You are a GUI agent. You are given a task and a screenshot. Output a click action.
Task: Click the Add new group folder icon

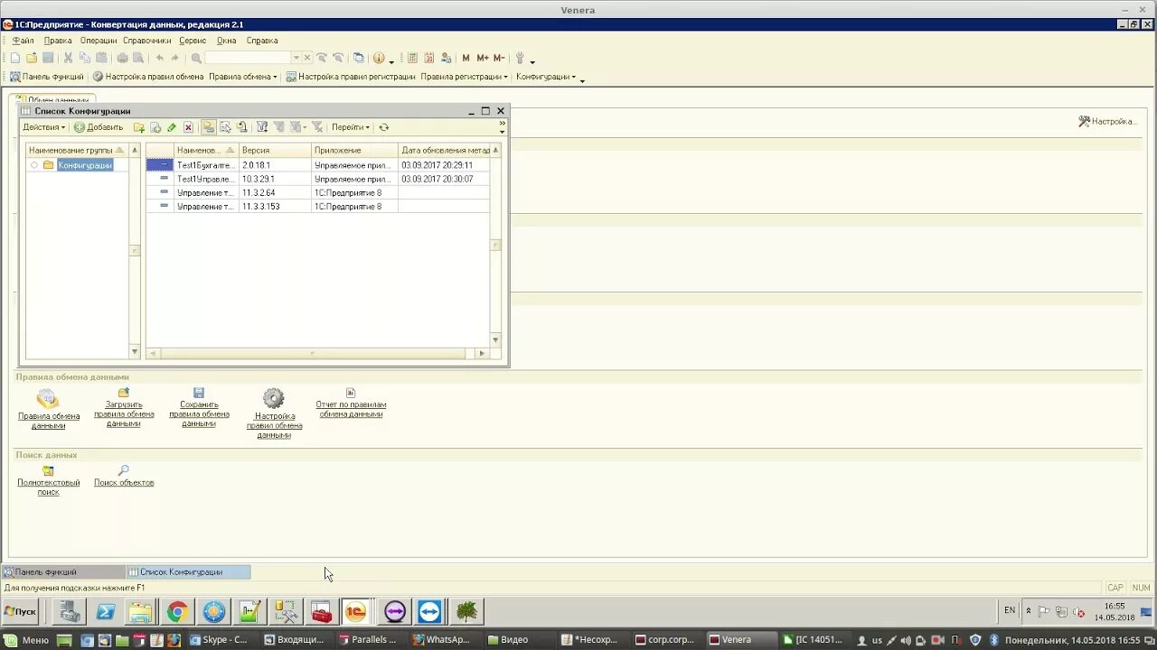click(139, 127)
